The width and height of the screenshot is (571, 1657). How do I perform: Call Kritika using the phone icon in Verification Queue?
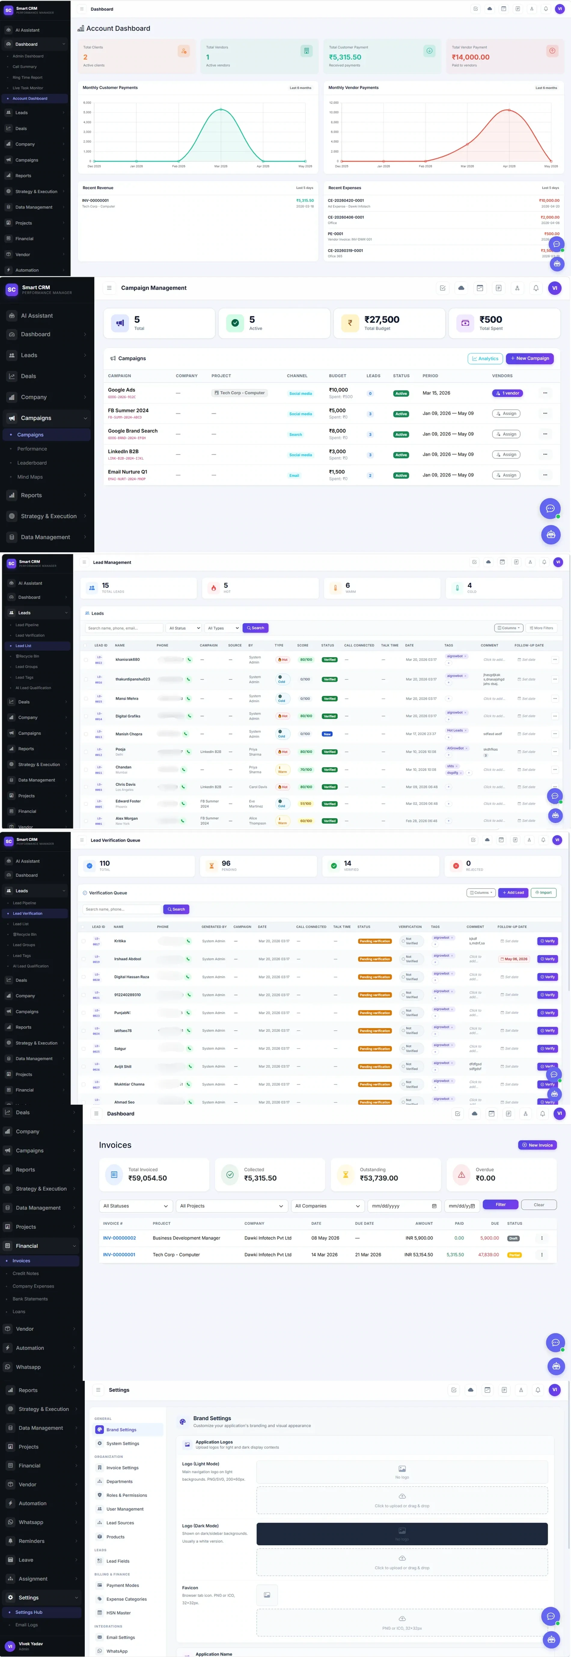coord(188,941)
